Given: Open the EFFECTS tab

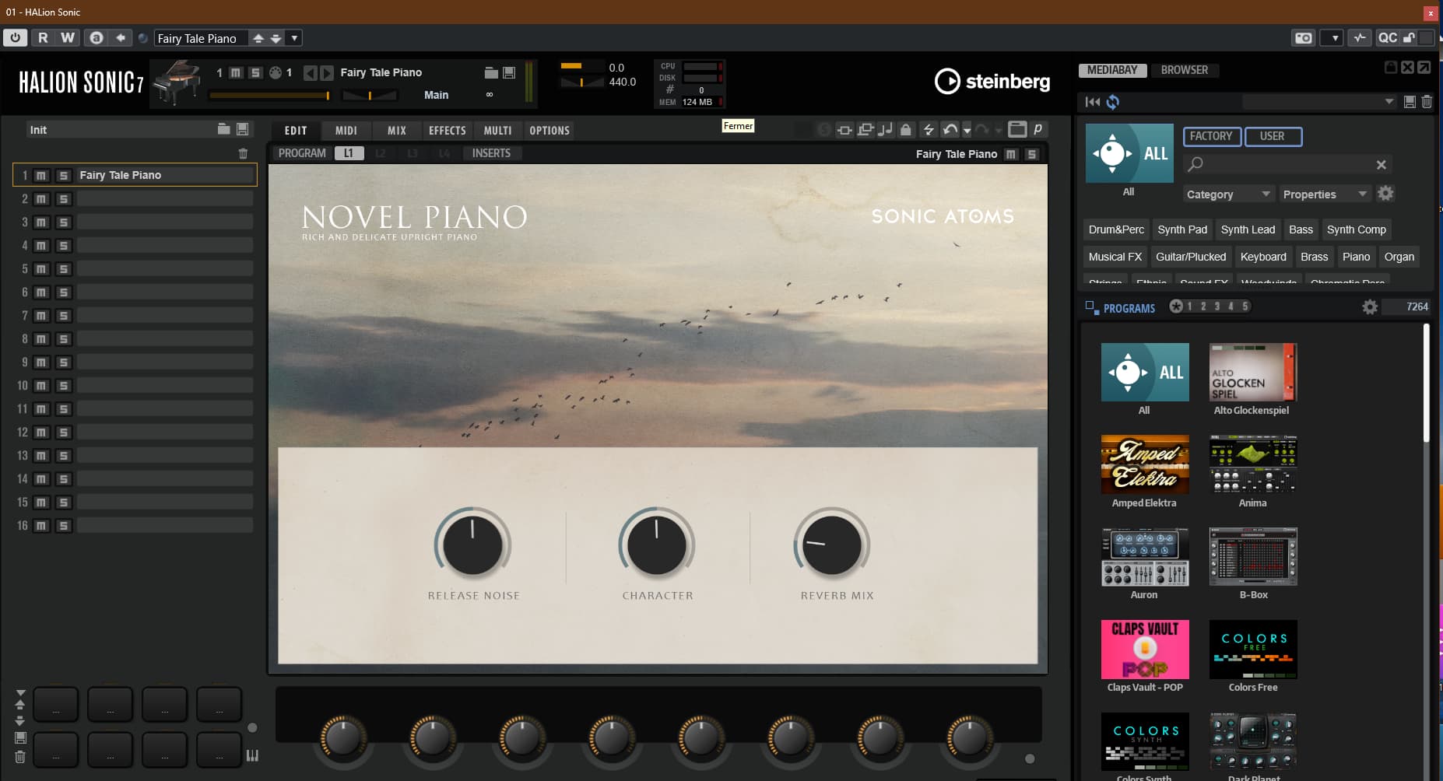Looking at the screenshot, I should (x=448, y=131).
